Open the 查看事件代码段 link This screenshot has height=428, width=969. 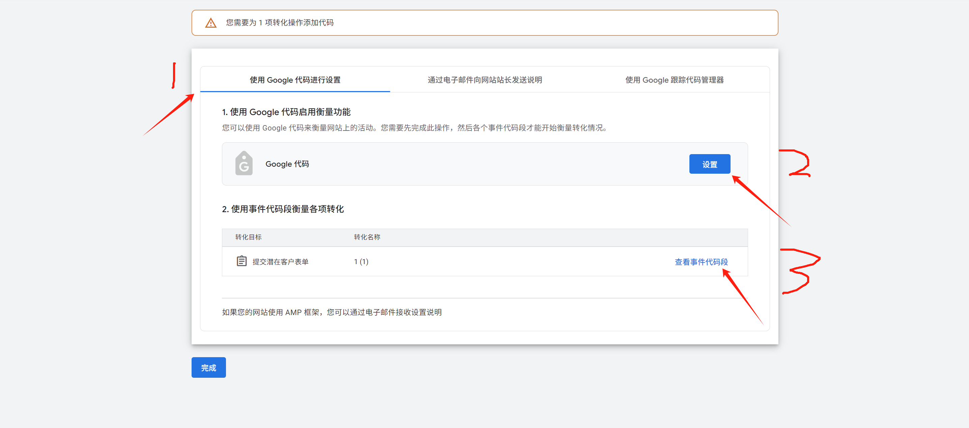click(x=701, y=262)
